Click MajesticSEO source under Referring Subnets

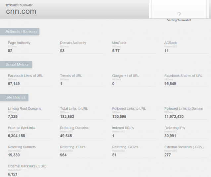(x=14, y=151)
